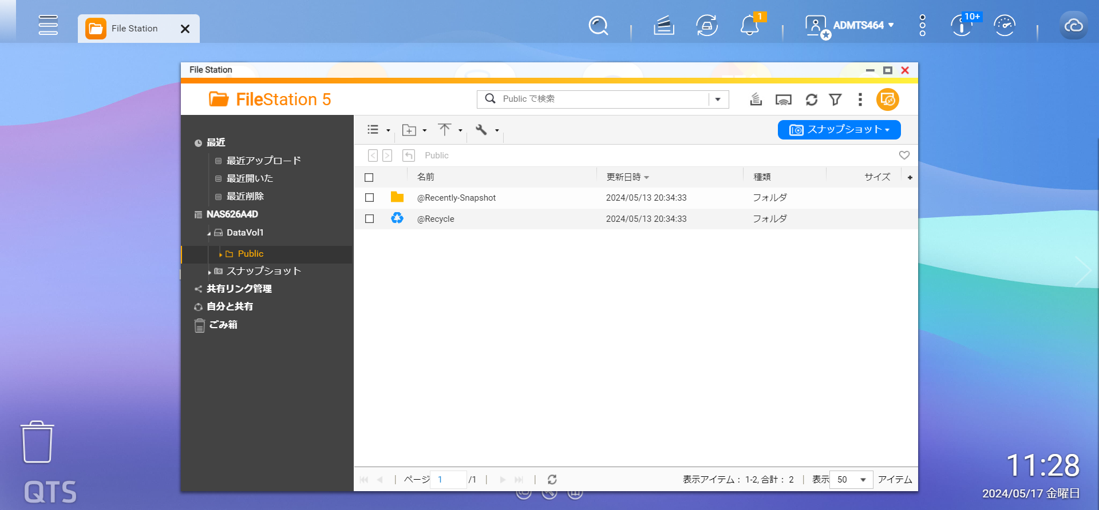The width and height of the screenshot is (1099, 510).
Task: Click the QTS search magnifier icon
Action: (598, 26)
